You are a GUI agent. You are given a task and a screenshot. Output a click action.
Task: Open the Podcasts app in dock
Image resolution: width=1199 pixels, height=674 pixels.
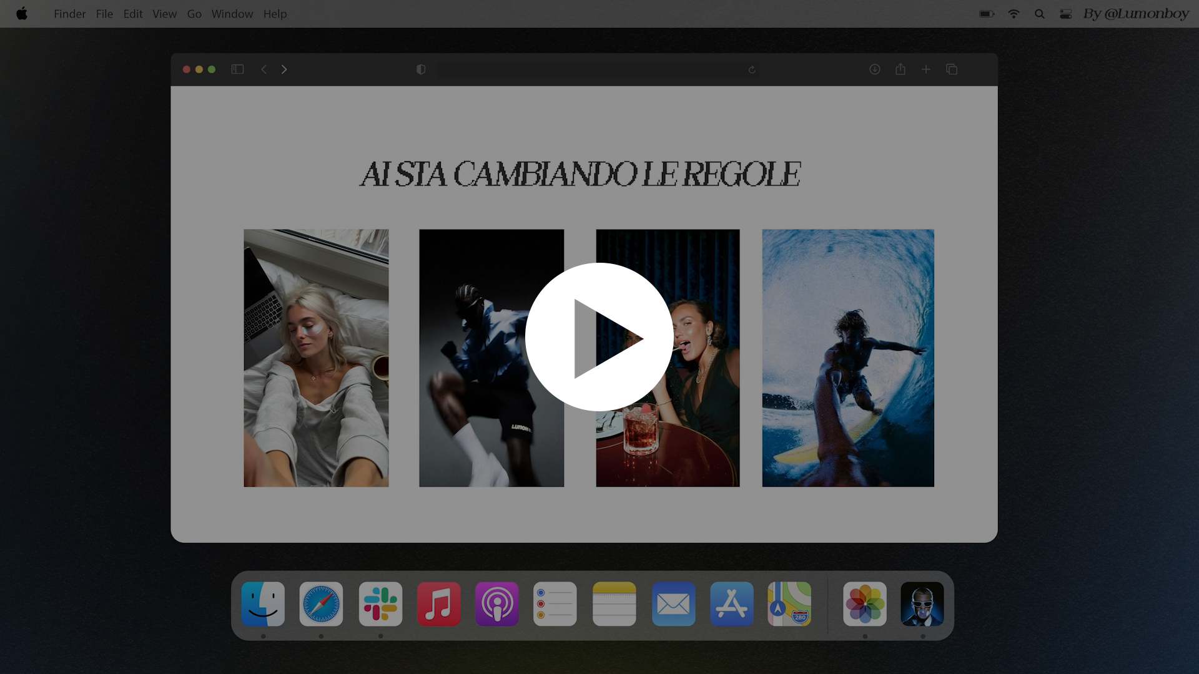497,603
